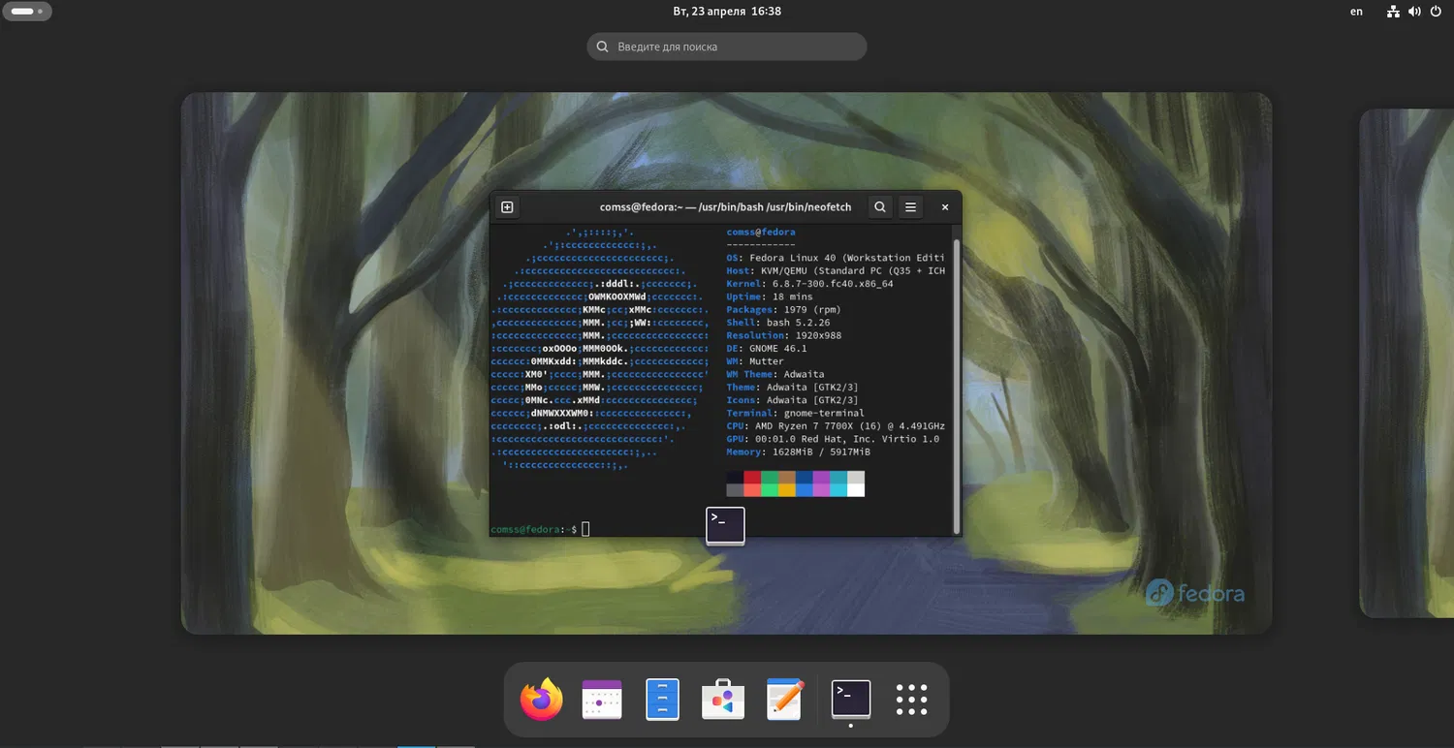Launch the Software store from the dock
Screen dimensions: 1454x748
click(723, 700)
